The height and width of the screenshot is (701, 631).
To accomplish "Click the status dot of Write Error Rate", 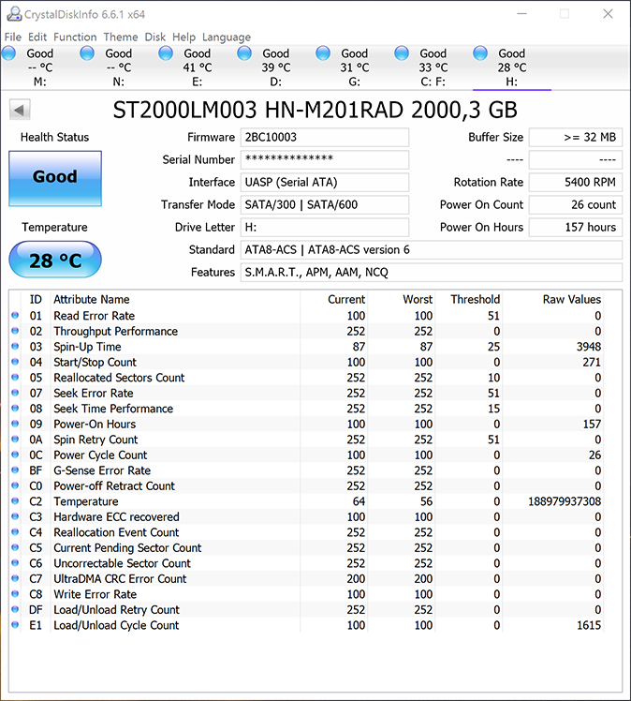I will pyautogui.click(x=15, y=594).
